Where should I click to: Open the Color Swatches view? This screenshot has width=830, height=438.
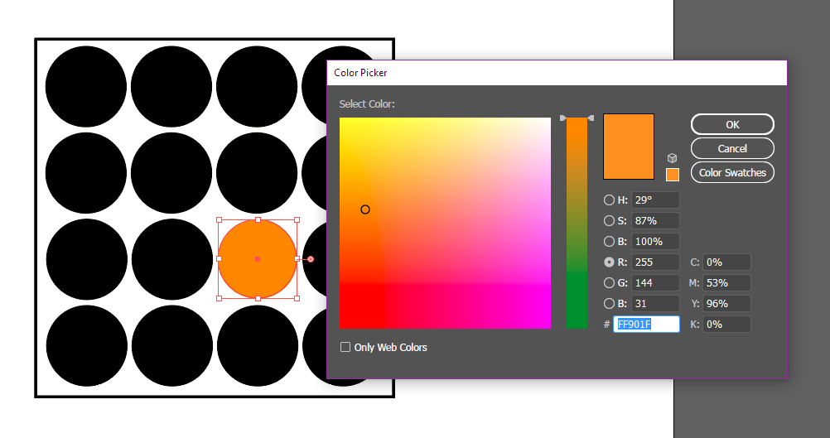pos(732,173)
